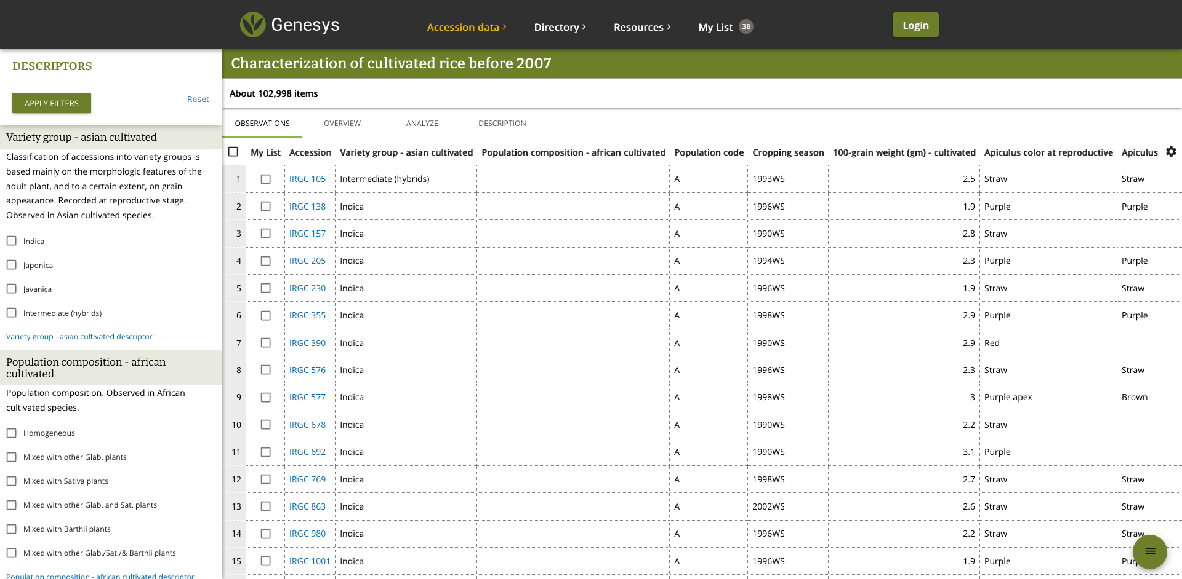Switch to the Observations tab

[262, 124]
